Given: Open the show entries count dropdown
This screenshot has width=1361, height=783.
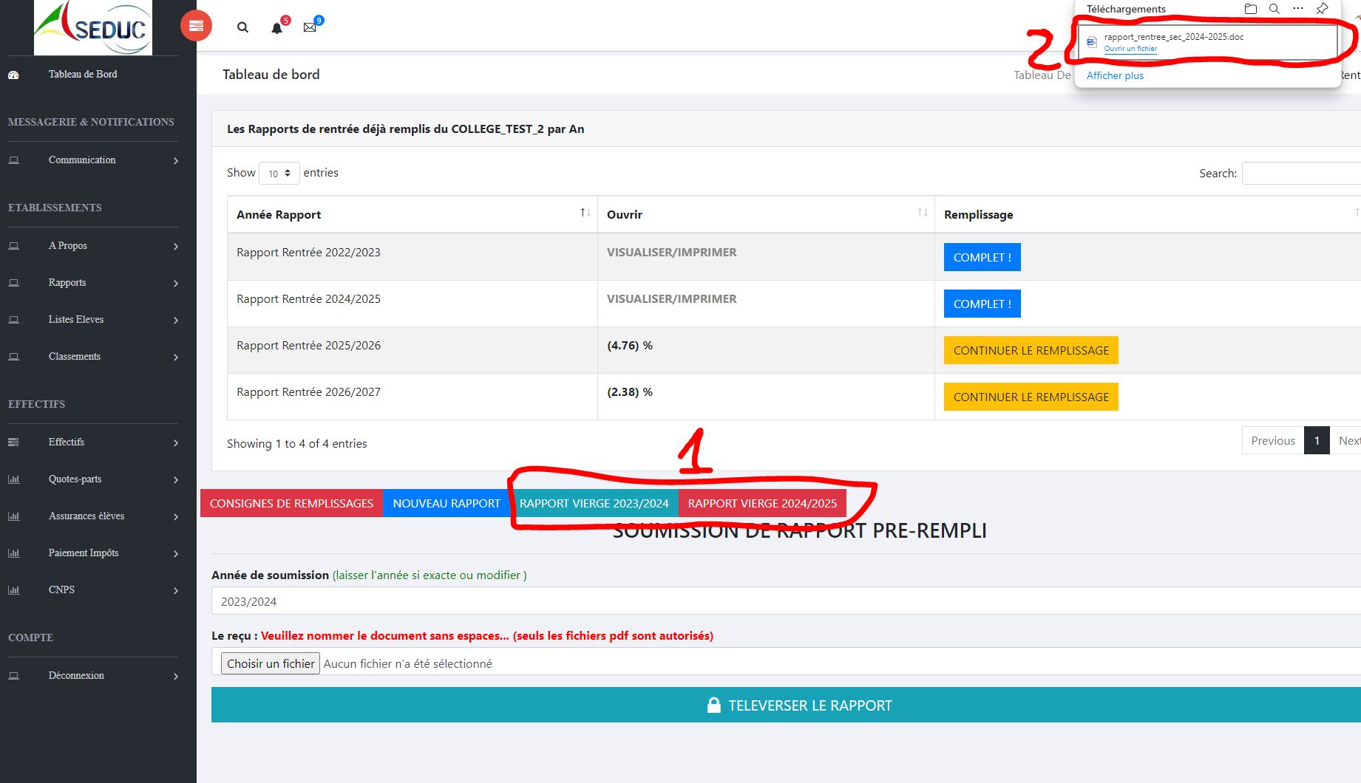Looking at the screenshot, I should pyautogui.click(x=279, y=173).
